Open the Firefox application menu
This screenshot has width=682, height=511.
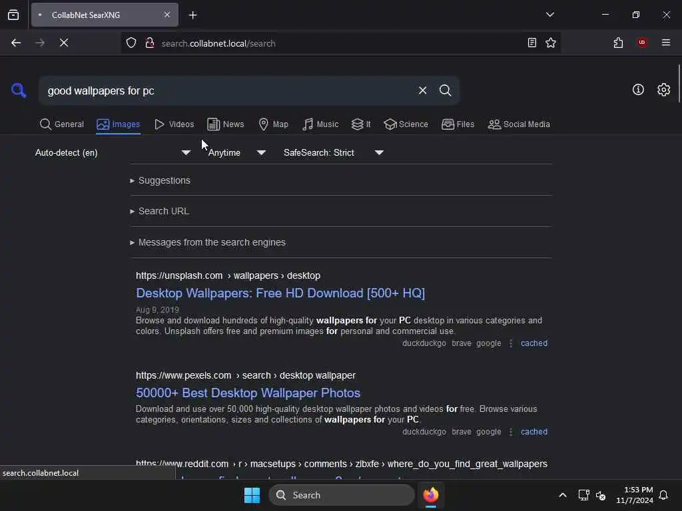665,43
